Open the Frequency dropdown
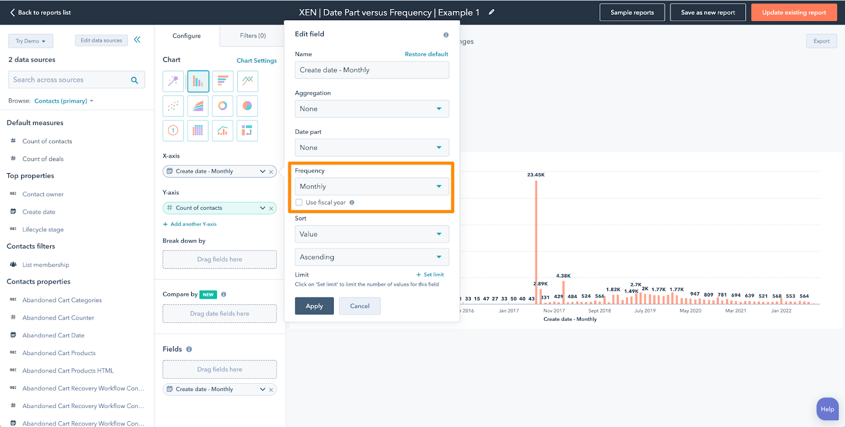The image size is (845, 427). (x=371, y=187)
